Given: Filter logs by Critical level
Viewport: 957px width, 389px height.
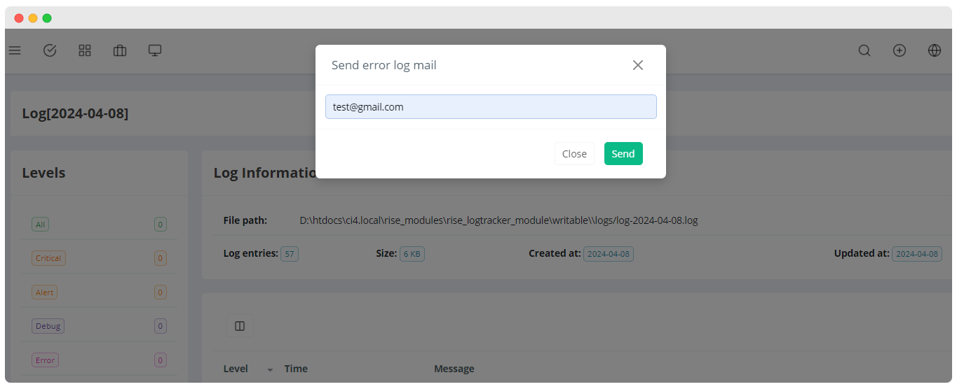Looking at the screenshot, I should pos(48,258).
